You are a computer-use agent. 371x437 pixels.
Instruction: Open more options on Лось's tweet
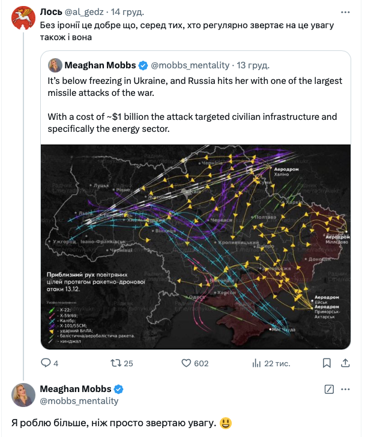345,11
